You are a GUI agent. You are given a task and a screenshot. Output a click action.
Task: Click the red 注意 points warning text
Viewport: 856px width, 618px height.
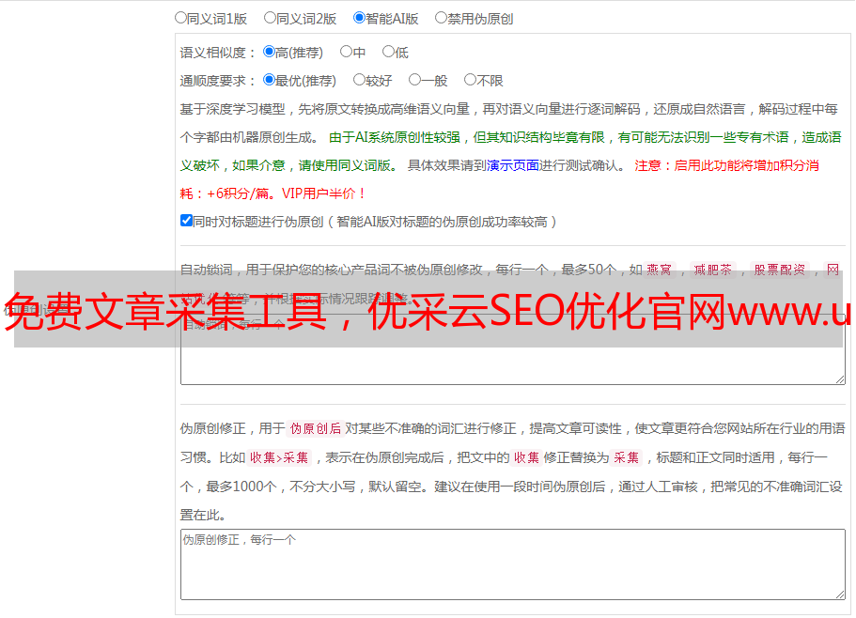(499, 179)
